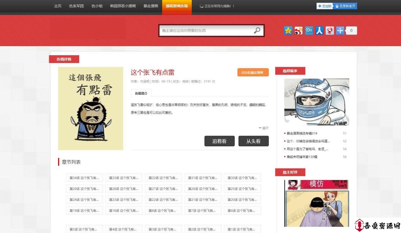Click 添加到 button in top bar

325,6
